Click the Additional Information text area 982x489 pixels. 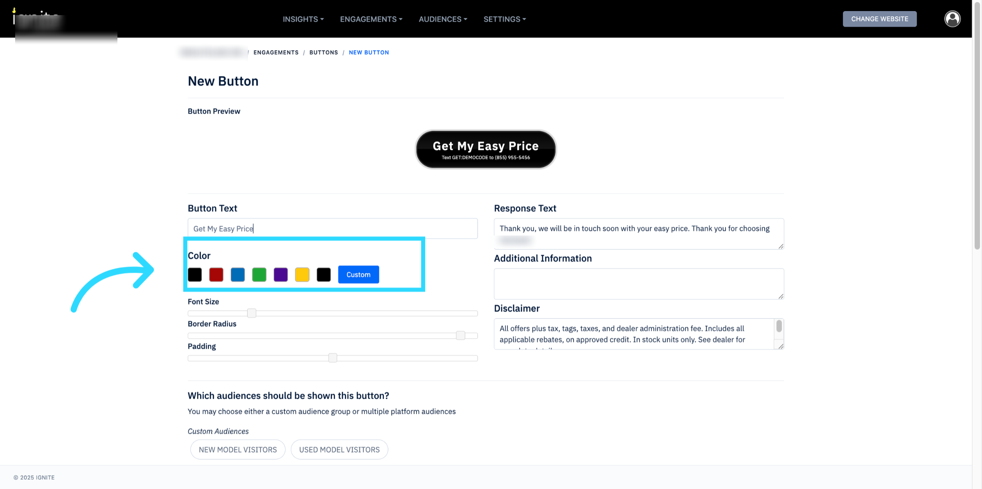pos(638,284)
